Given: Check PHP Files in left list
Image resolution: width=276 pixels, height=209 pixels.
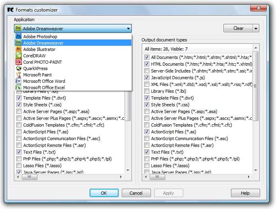Looking at the screenshot, I should coord(19,159).
